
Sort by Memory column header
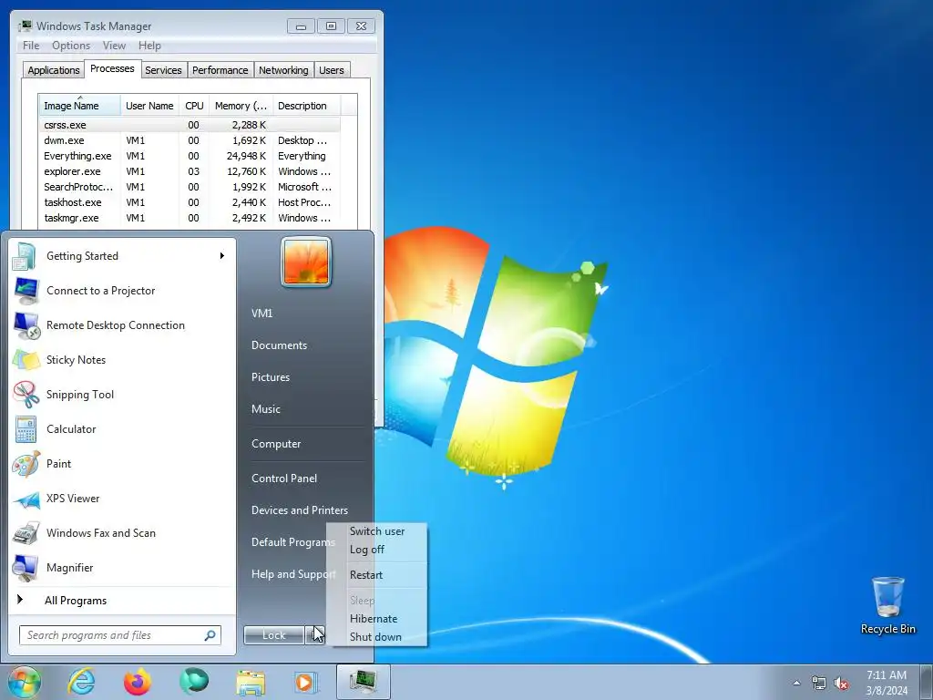[x=241, y=106]
